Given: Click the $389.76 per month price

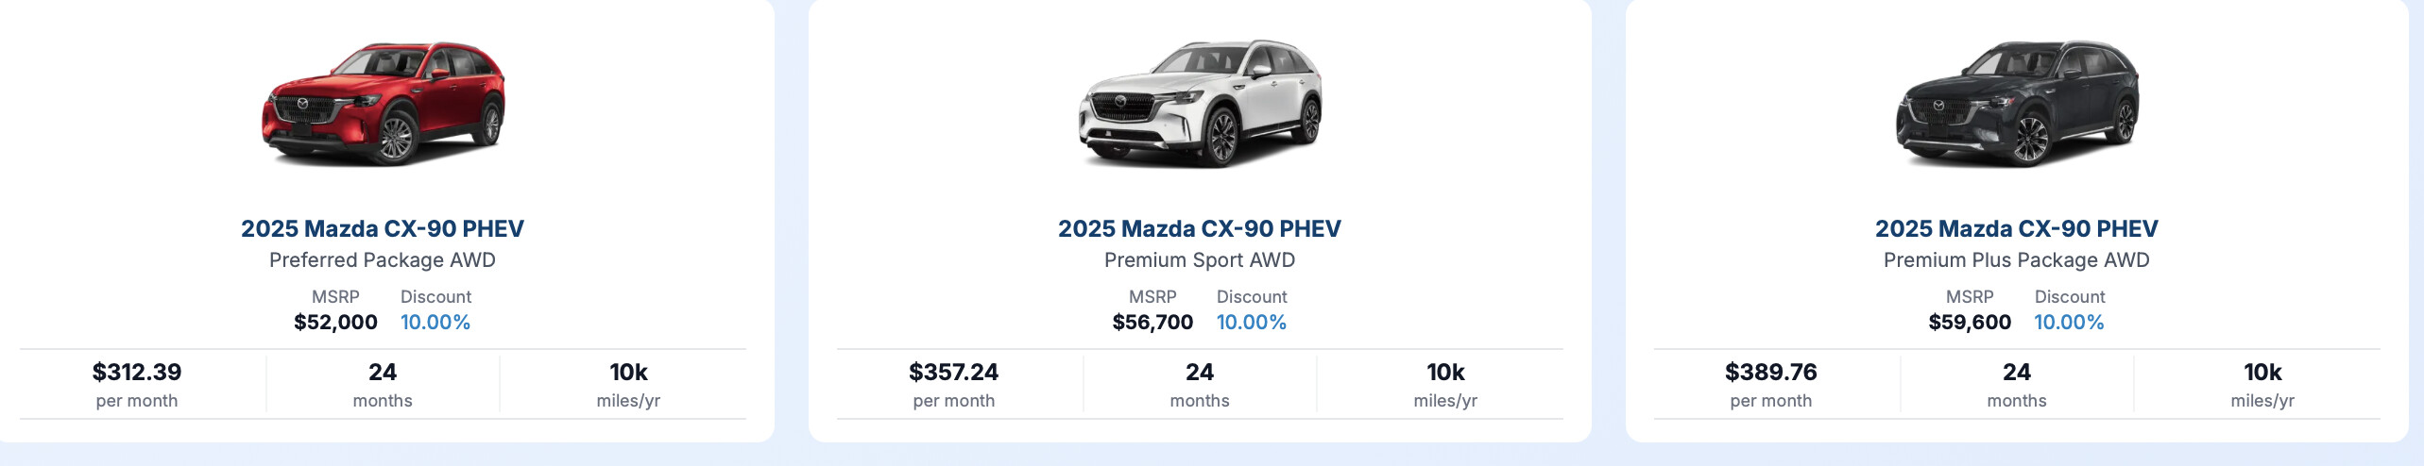Looking at the screenshot, I should click(x=1771, y=373).
